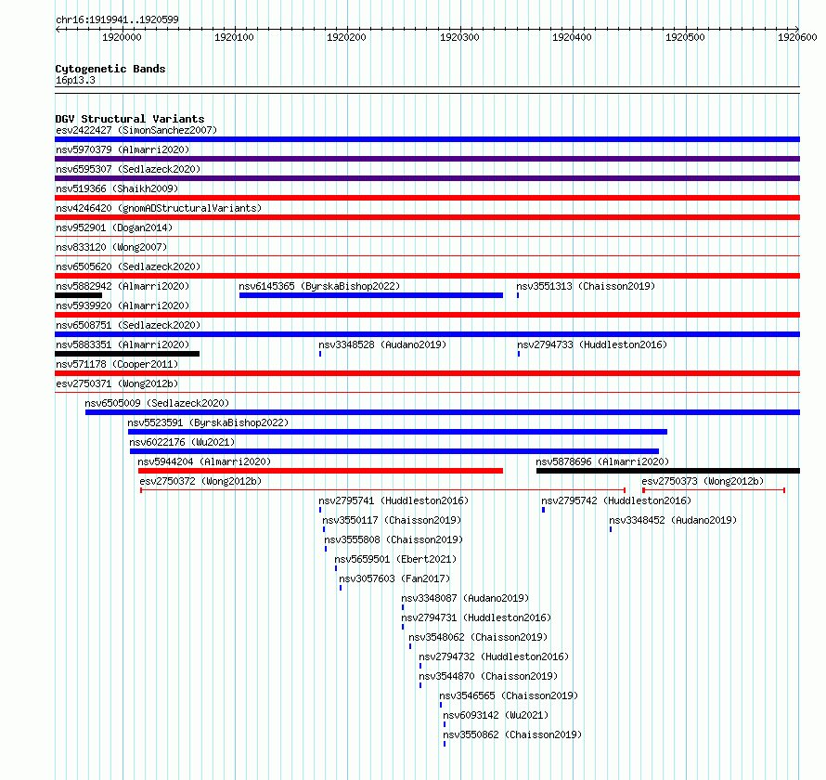Image resolution: width=826 pixels, height=780 pixels.
Task: Select esv2750372 (Wong2012b) label
Action: pos(200,481)
